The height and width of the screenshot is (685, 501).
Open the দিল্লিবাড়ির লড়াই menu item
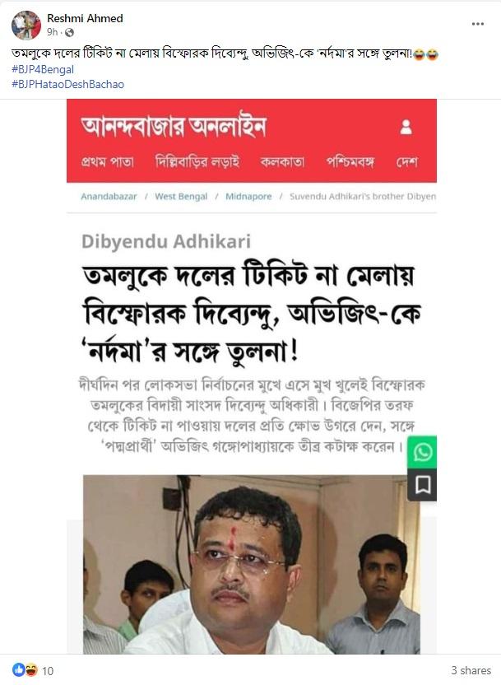(x=197, y=161)
